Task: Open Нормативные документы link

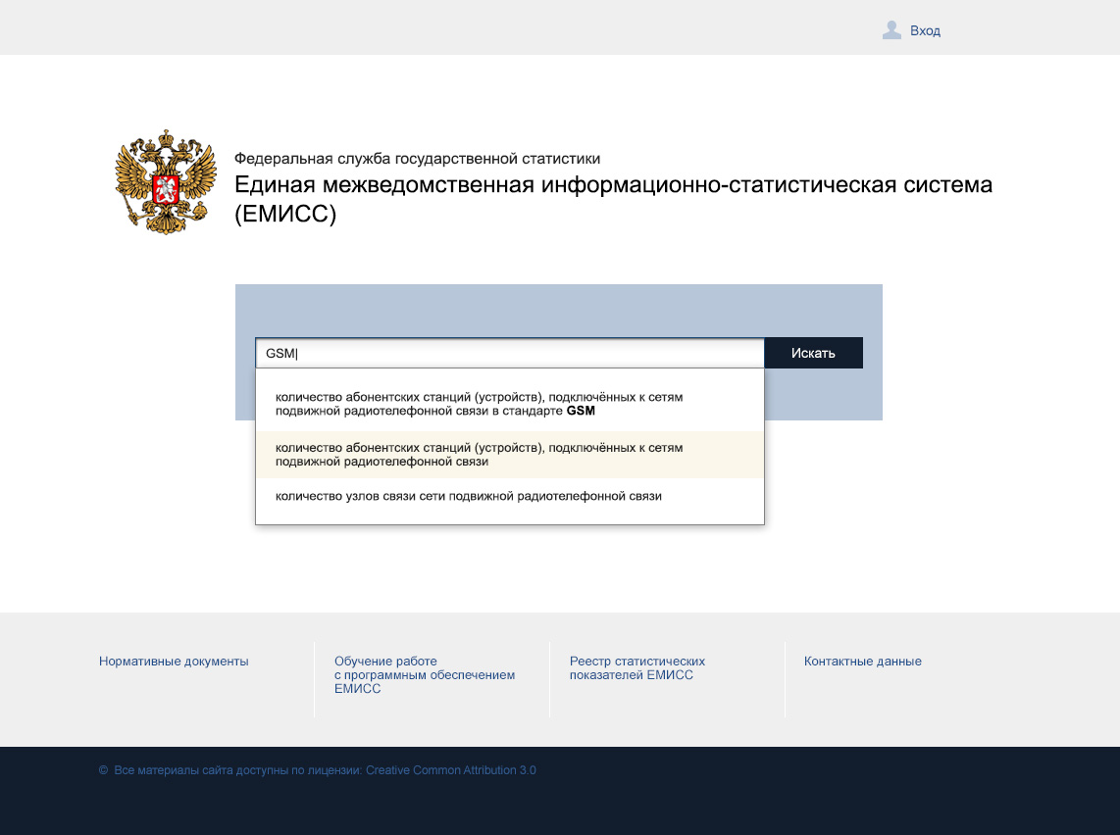Action: [174, 662]
